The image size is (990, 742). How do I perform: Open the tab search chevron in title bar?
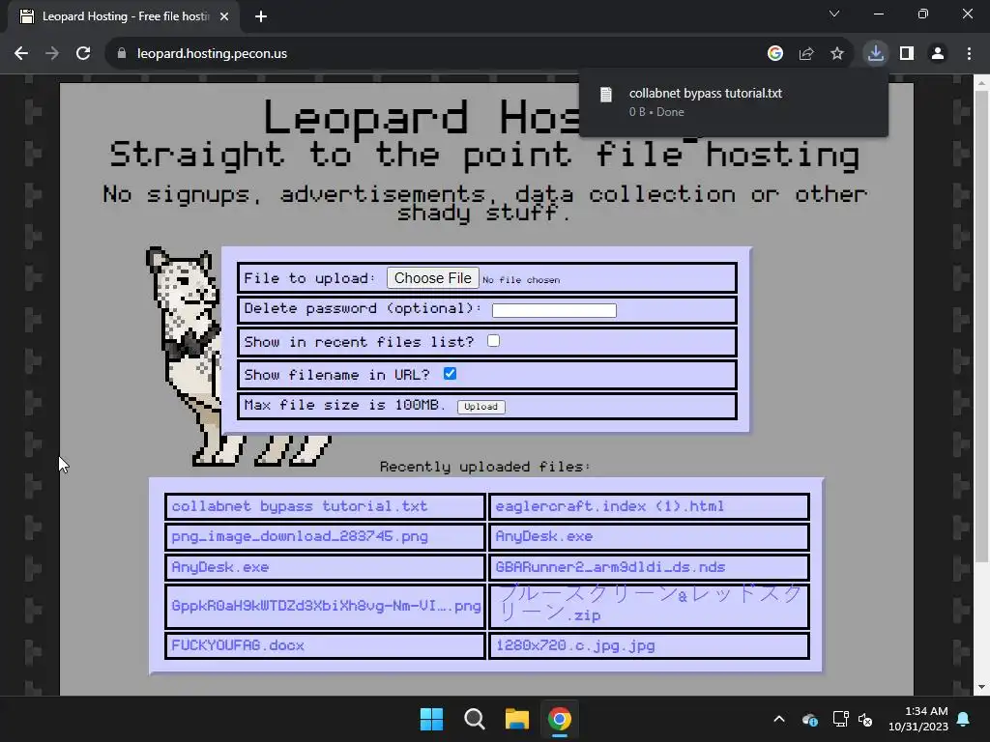[834, 14]
